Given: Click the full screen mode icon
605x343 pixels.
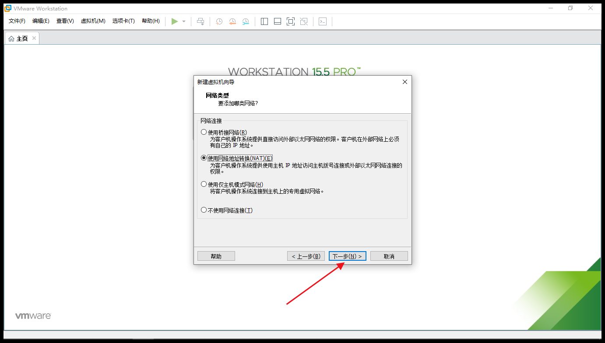Looking at the screenshot, I should click(291, 21).
